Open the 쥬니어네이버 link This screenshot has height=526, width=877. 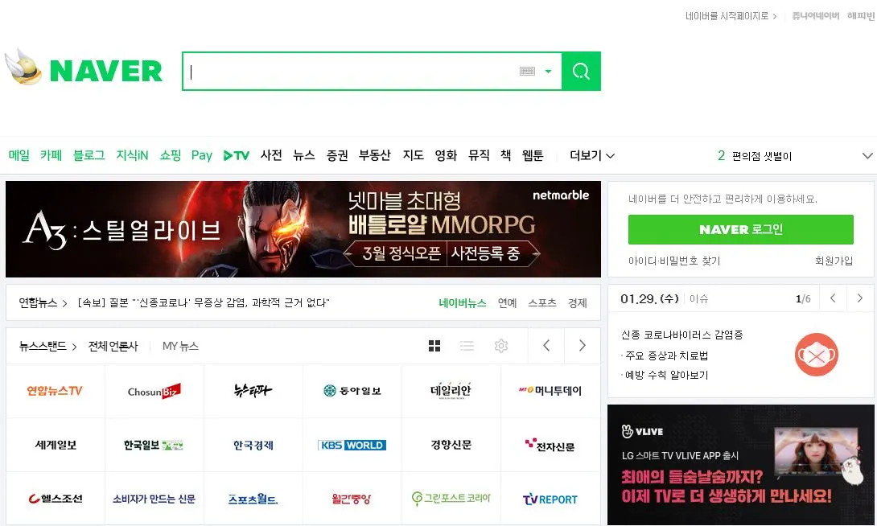(x=816, y=16)
